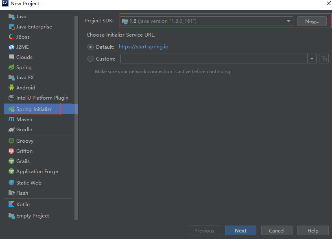
Task: Click the project types list scrollbar
Action: pyautogui.click(x=76, y=117)
